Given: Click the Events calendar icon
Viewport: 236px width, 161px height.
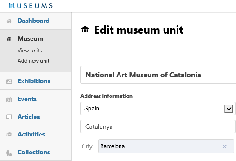Looking at the screenshot, I should point(9,100).
